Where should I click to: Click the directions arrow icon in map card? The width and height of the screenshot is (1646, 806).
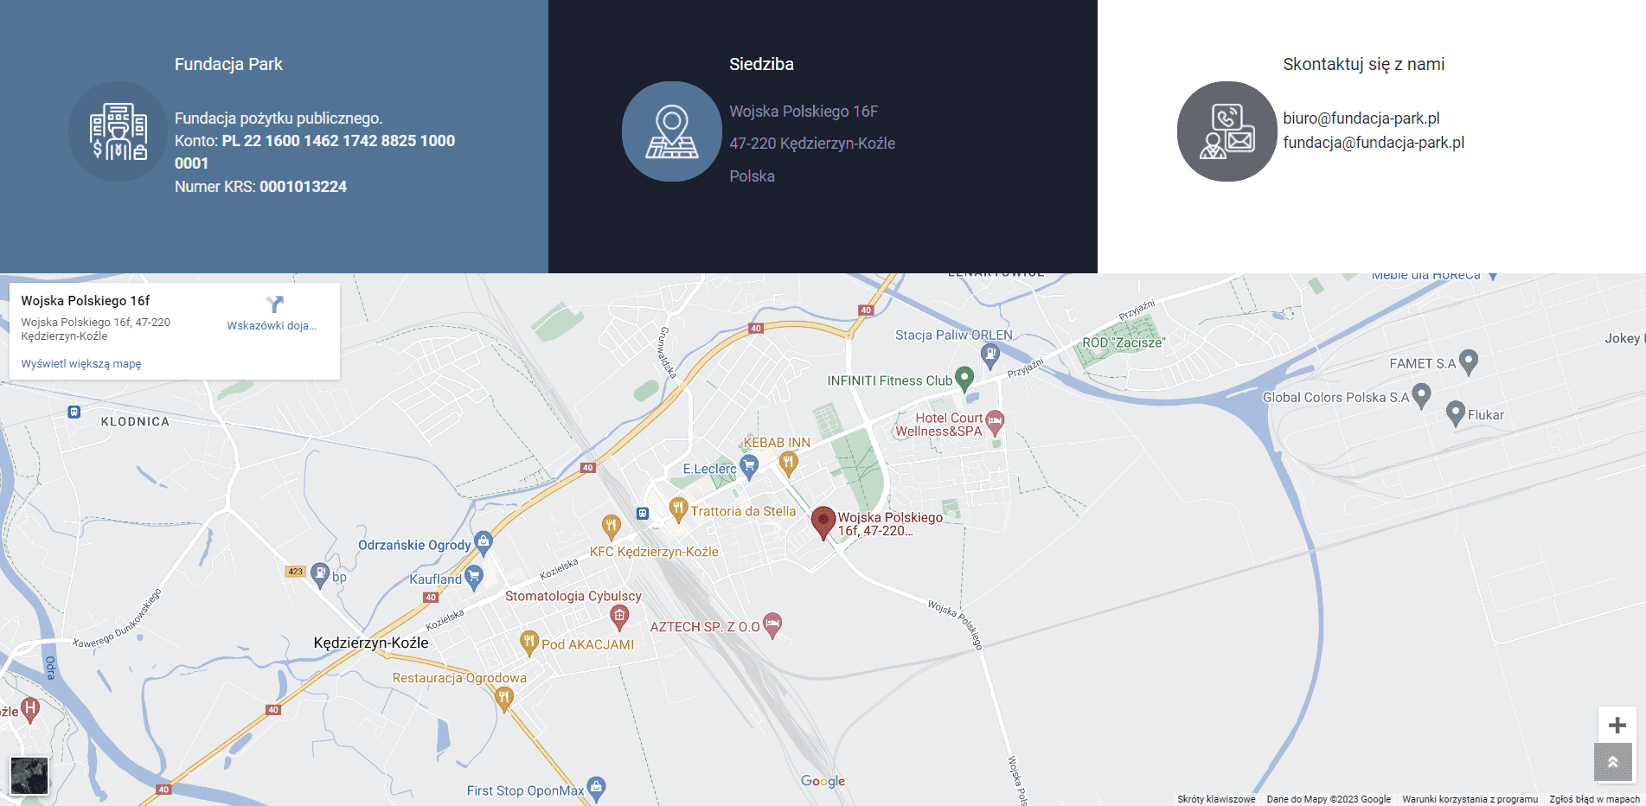[274, 304]
